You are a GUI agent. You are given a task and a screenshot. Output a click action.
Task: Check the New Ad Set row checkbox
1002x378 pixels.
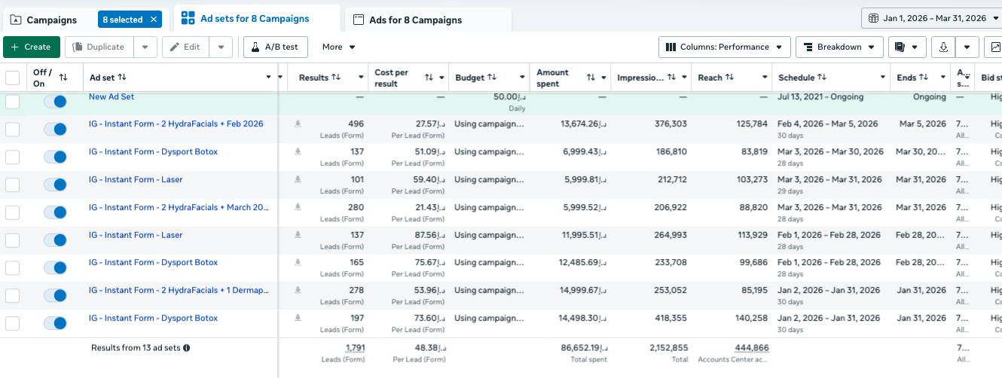tap(13, 102)
